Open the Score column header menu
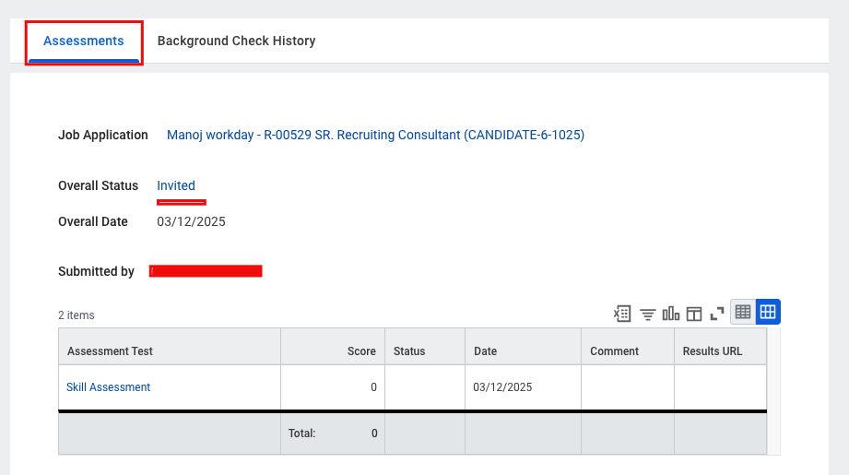 point(333,351)
